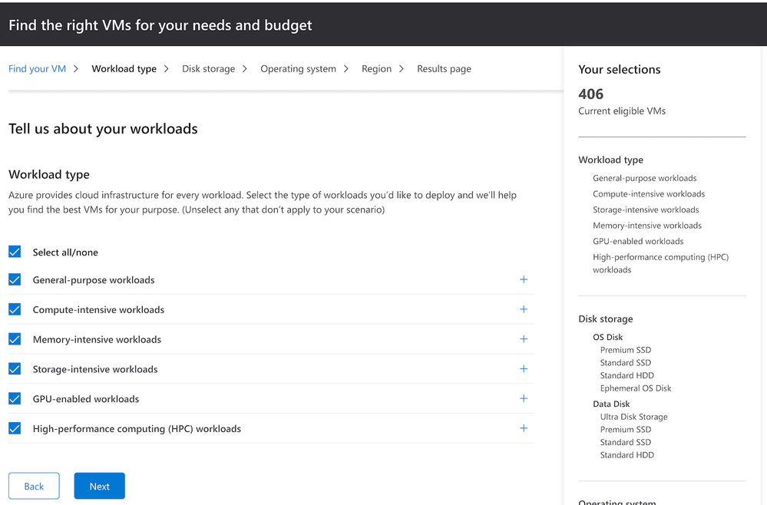Open the Results page step
The width and height of the screenshot is (767, 505).
point(444,69)
